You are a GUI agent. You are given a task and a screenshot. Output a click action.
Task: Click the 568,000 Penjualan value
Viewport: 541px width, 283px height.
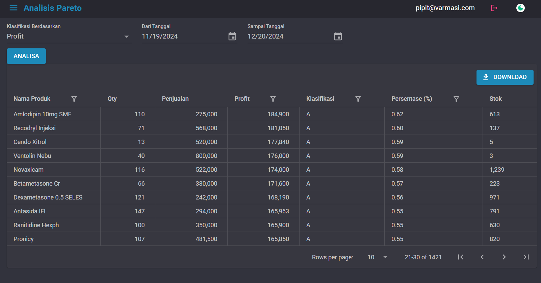point(206,128)
